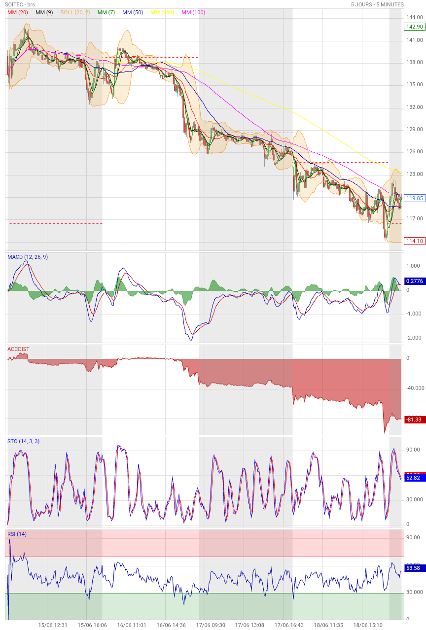Click the 1.000 MACD axis value
The image size is (426, 630).
click(x=413, y=266)
